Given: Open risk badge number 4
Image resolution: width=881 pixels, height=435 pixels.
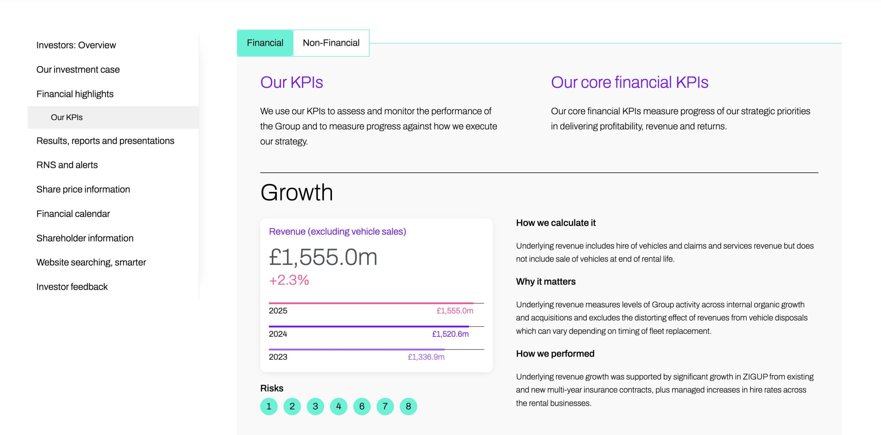Looking at the screenshot, I should click(x=339, y=406).
